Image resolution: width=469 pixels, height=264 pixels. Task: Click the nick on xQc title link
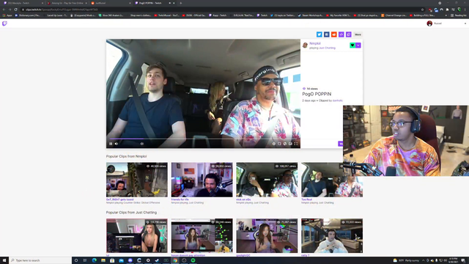pos(243,199)
